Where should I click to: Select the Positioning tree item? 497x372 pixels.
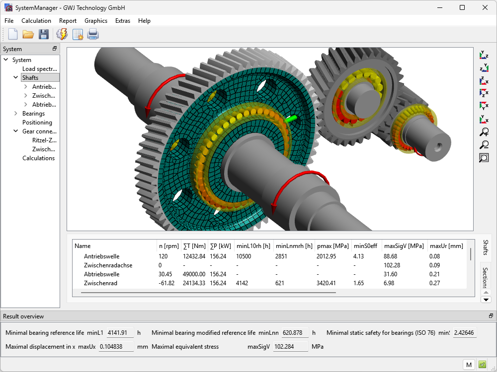37,123
